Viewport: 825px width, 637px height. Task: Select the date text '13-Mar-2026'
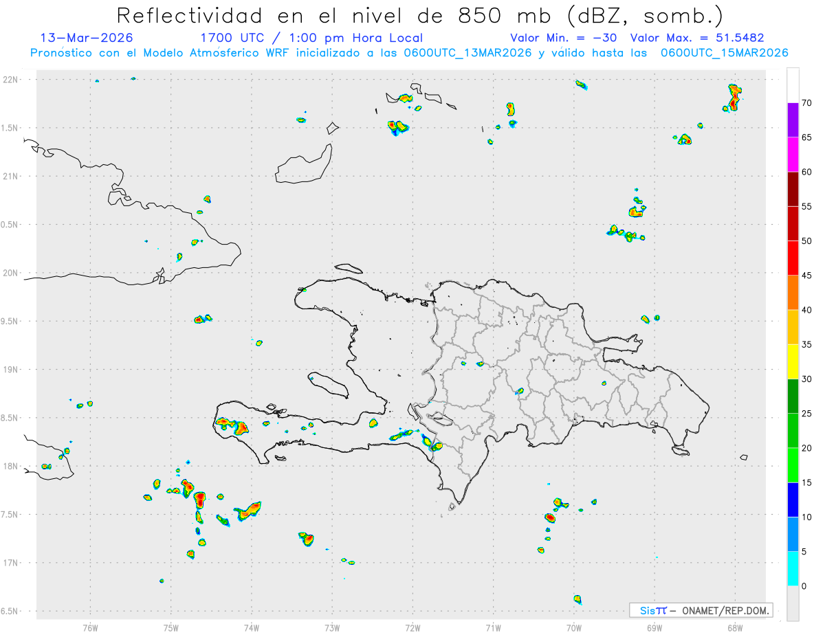pyautogui.click(x=87, y=38)
